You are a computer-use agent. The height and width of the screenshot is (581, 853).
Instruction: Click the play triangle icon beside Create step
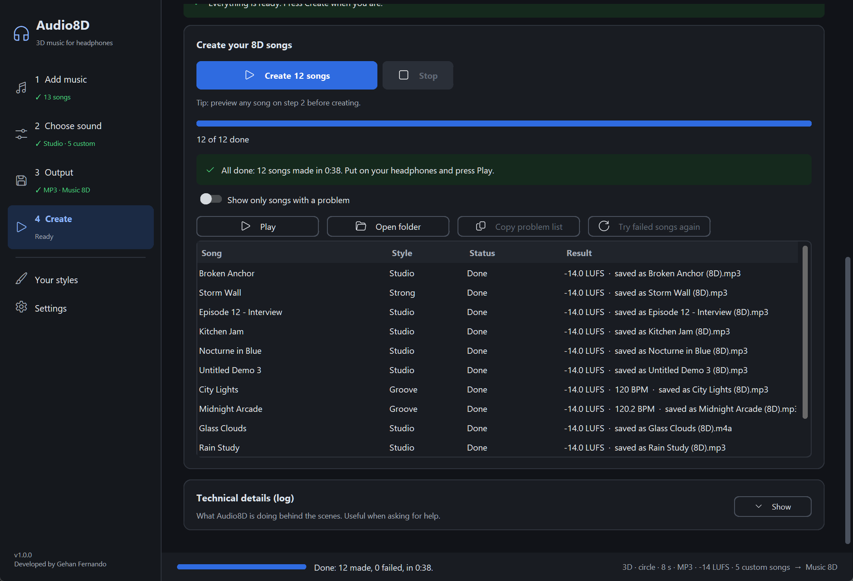coord(21,227)
